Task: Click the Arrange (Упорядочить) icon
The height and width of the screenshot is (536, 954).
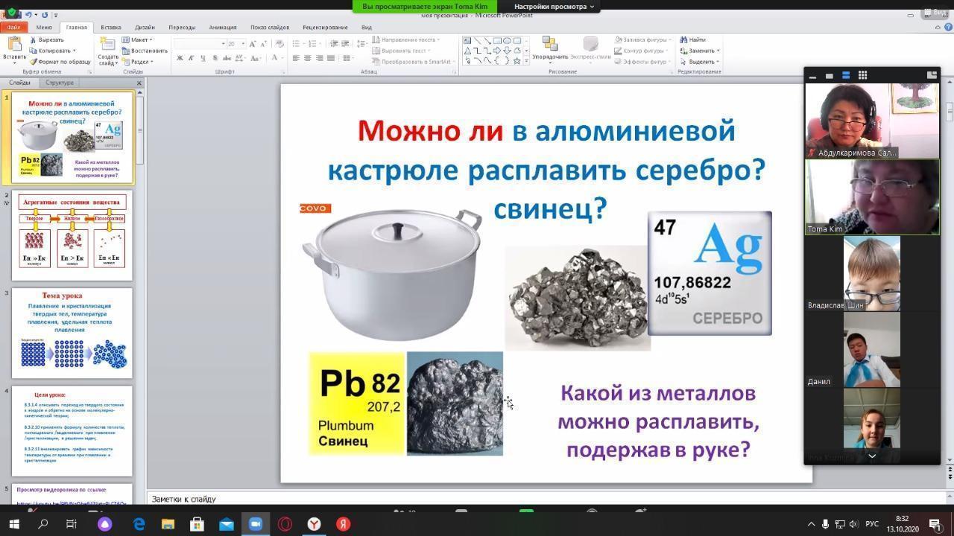Action: coord(550,46)
